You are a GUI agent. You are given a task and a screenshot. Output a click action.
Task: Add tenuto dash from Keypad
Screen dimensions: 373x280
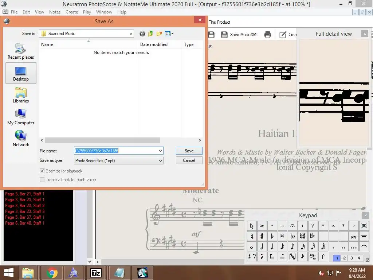click(x=282, y=226)
